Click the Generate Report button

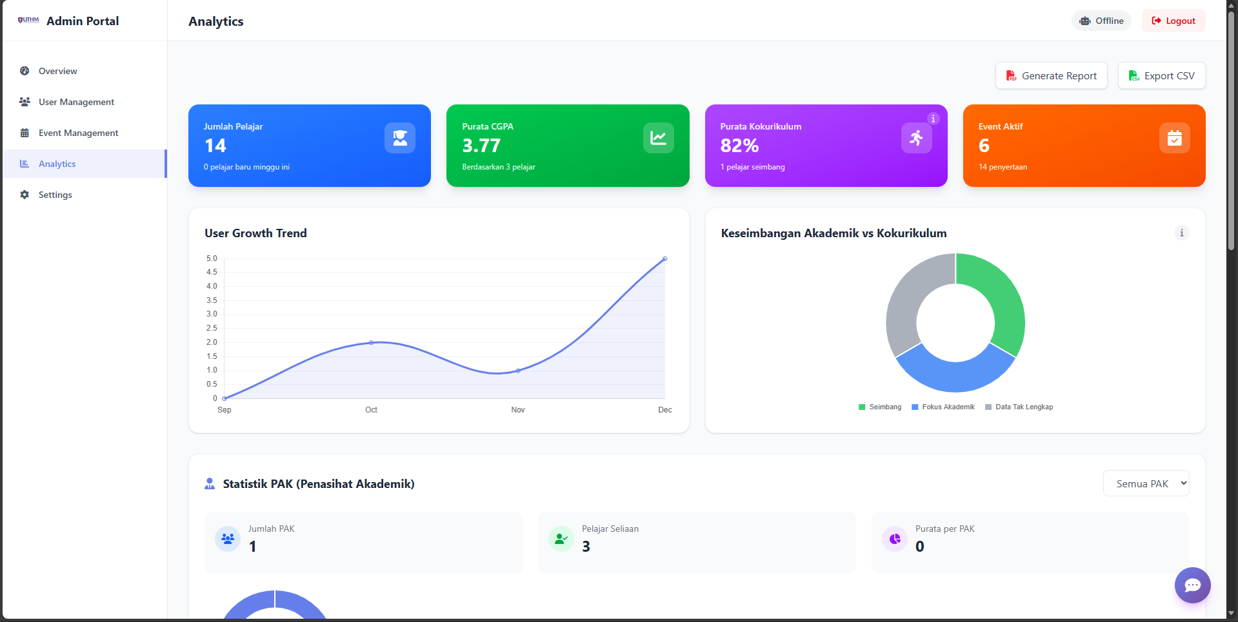pyautogui.click(x=1051, y=75)
